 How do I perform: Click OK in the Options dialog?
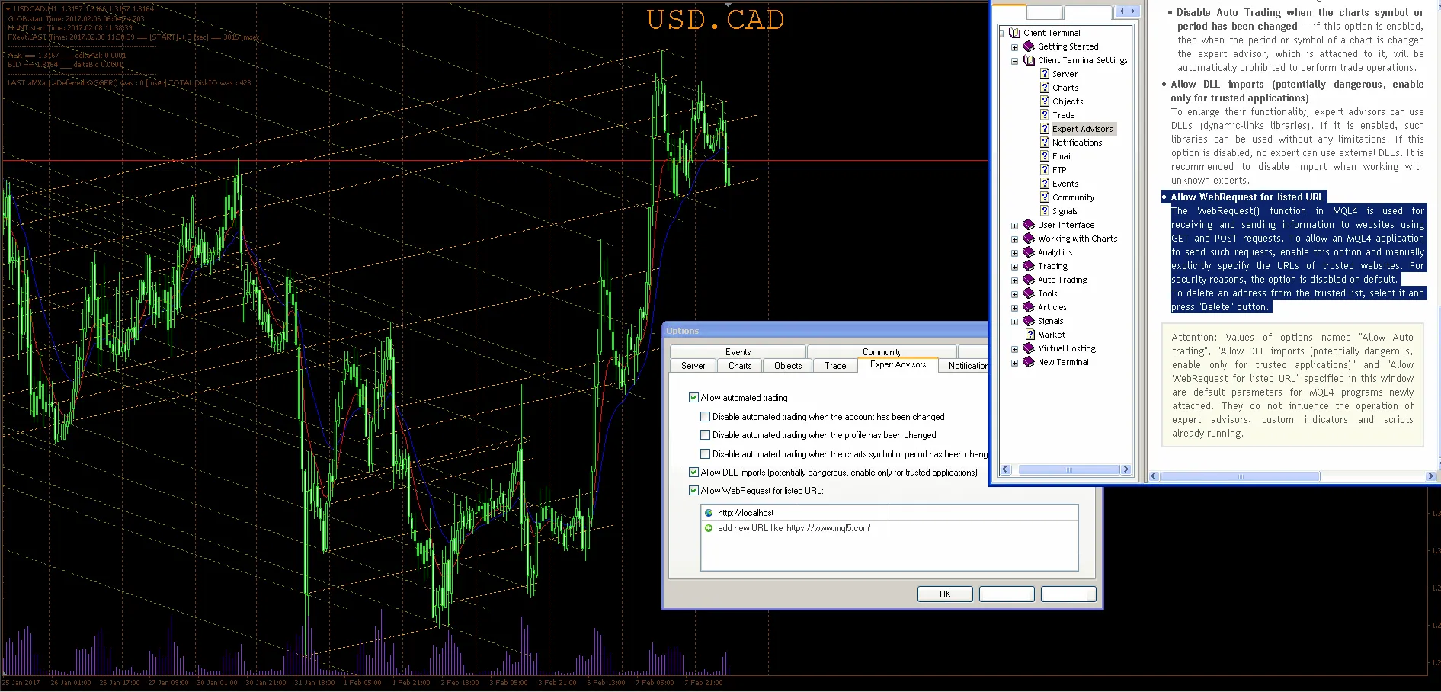click(x=945, y=594)
